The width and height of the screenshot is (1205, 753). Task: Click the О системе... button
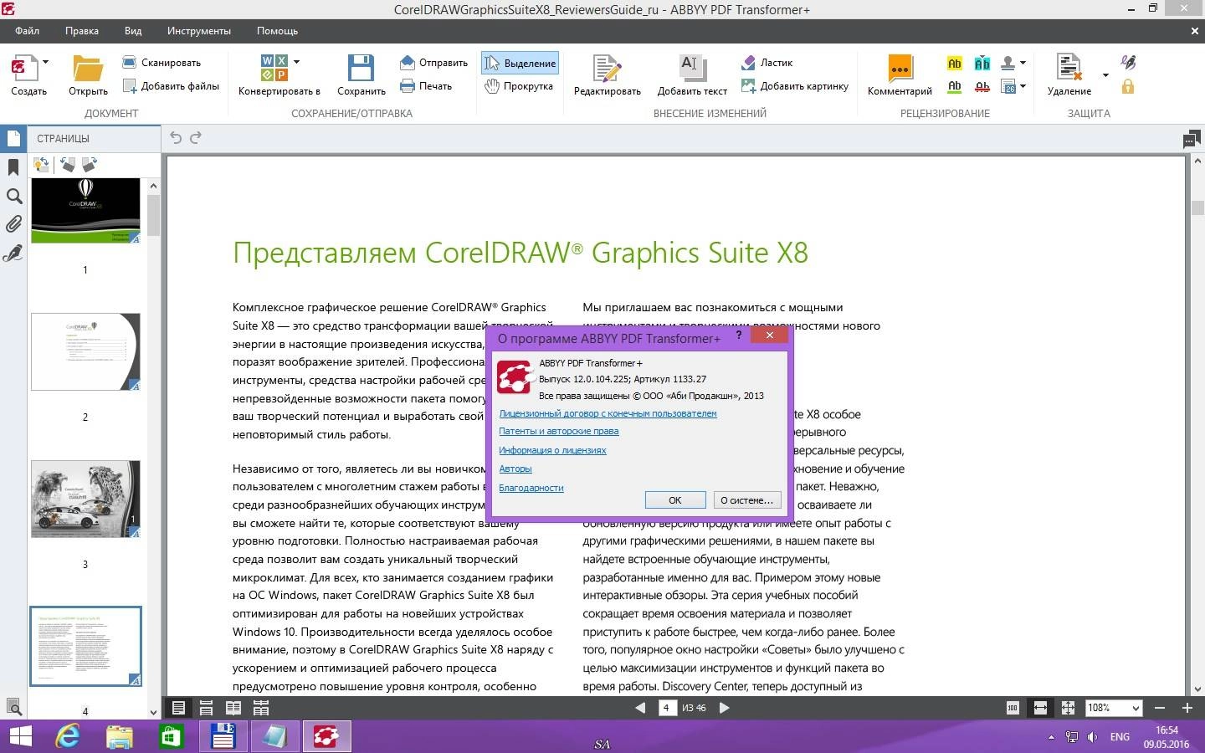tap(747, 500)
